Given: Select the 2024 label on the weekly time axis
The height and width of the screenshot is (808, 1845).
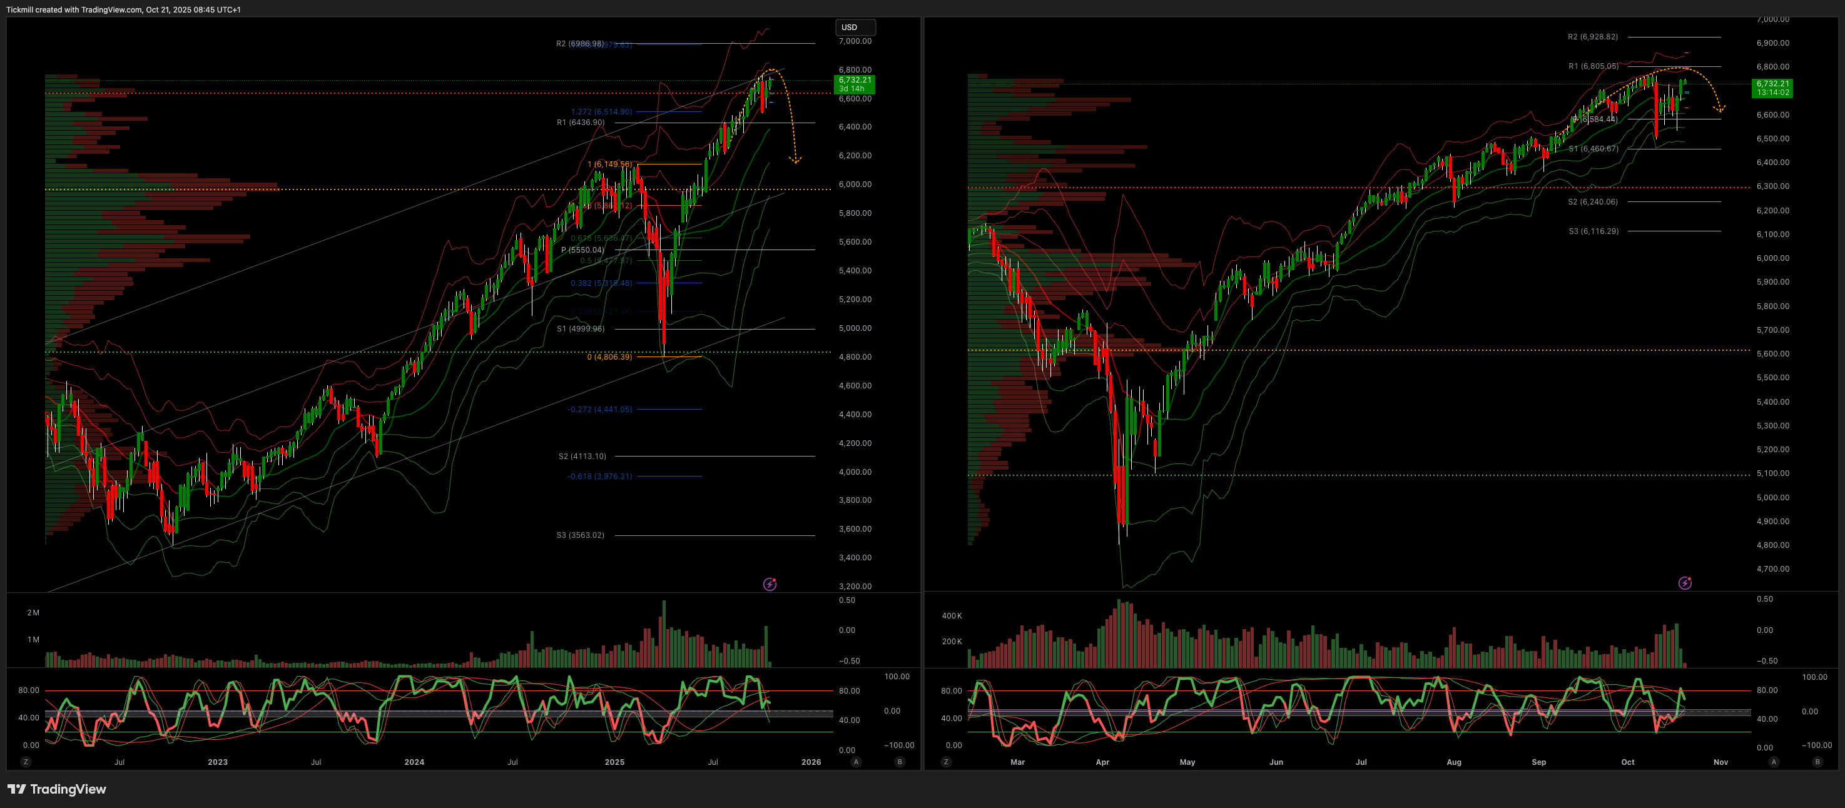Looking at the screenshot, I should (x=414, y=762).
